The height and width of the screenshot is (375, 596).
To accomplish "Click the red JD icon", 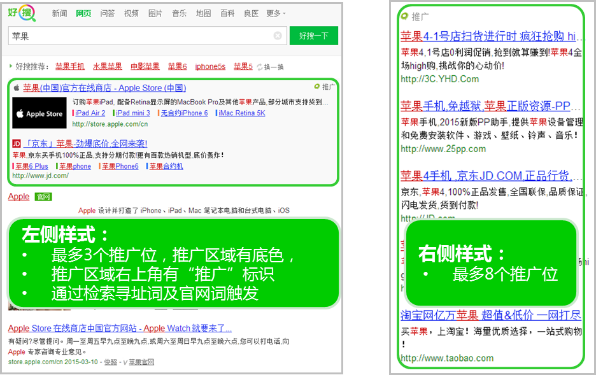I will pyautogui.click(x=17, y=143).
